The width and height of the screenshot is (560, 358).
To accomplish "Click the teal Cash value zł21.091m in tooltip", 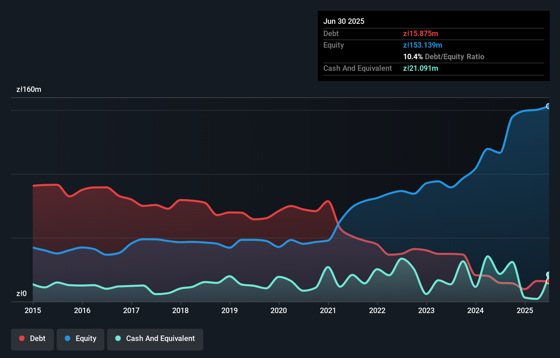I will (x=421, y=68).
